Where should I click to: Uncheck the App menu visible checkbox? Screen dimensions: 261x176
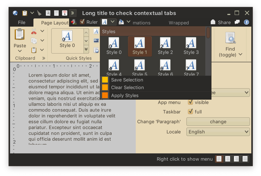(x=190, y=102)
